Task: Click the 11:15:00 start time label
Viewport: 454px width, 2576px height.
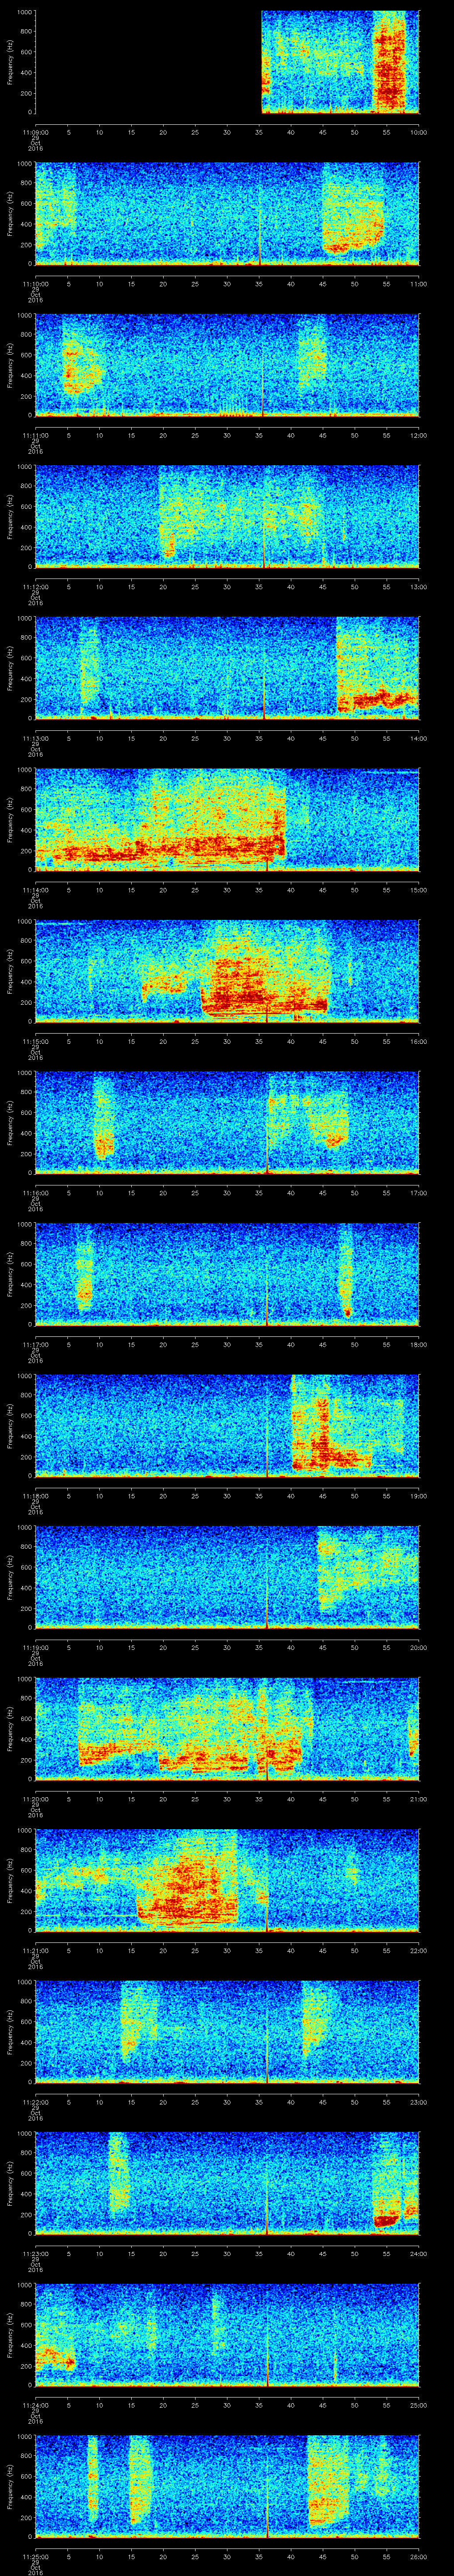Action: pos(35,1041)
